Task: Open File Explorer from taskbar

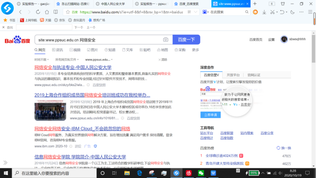Action: (127, 173)
